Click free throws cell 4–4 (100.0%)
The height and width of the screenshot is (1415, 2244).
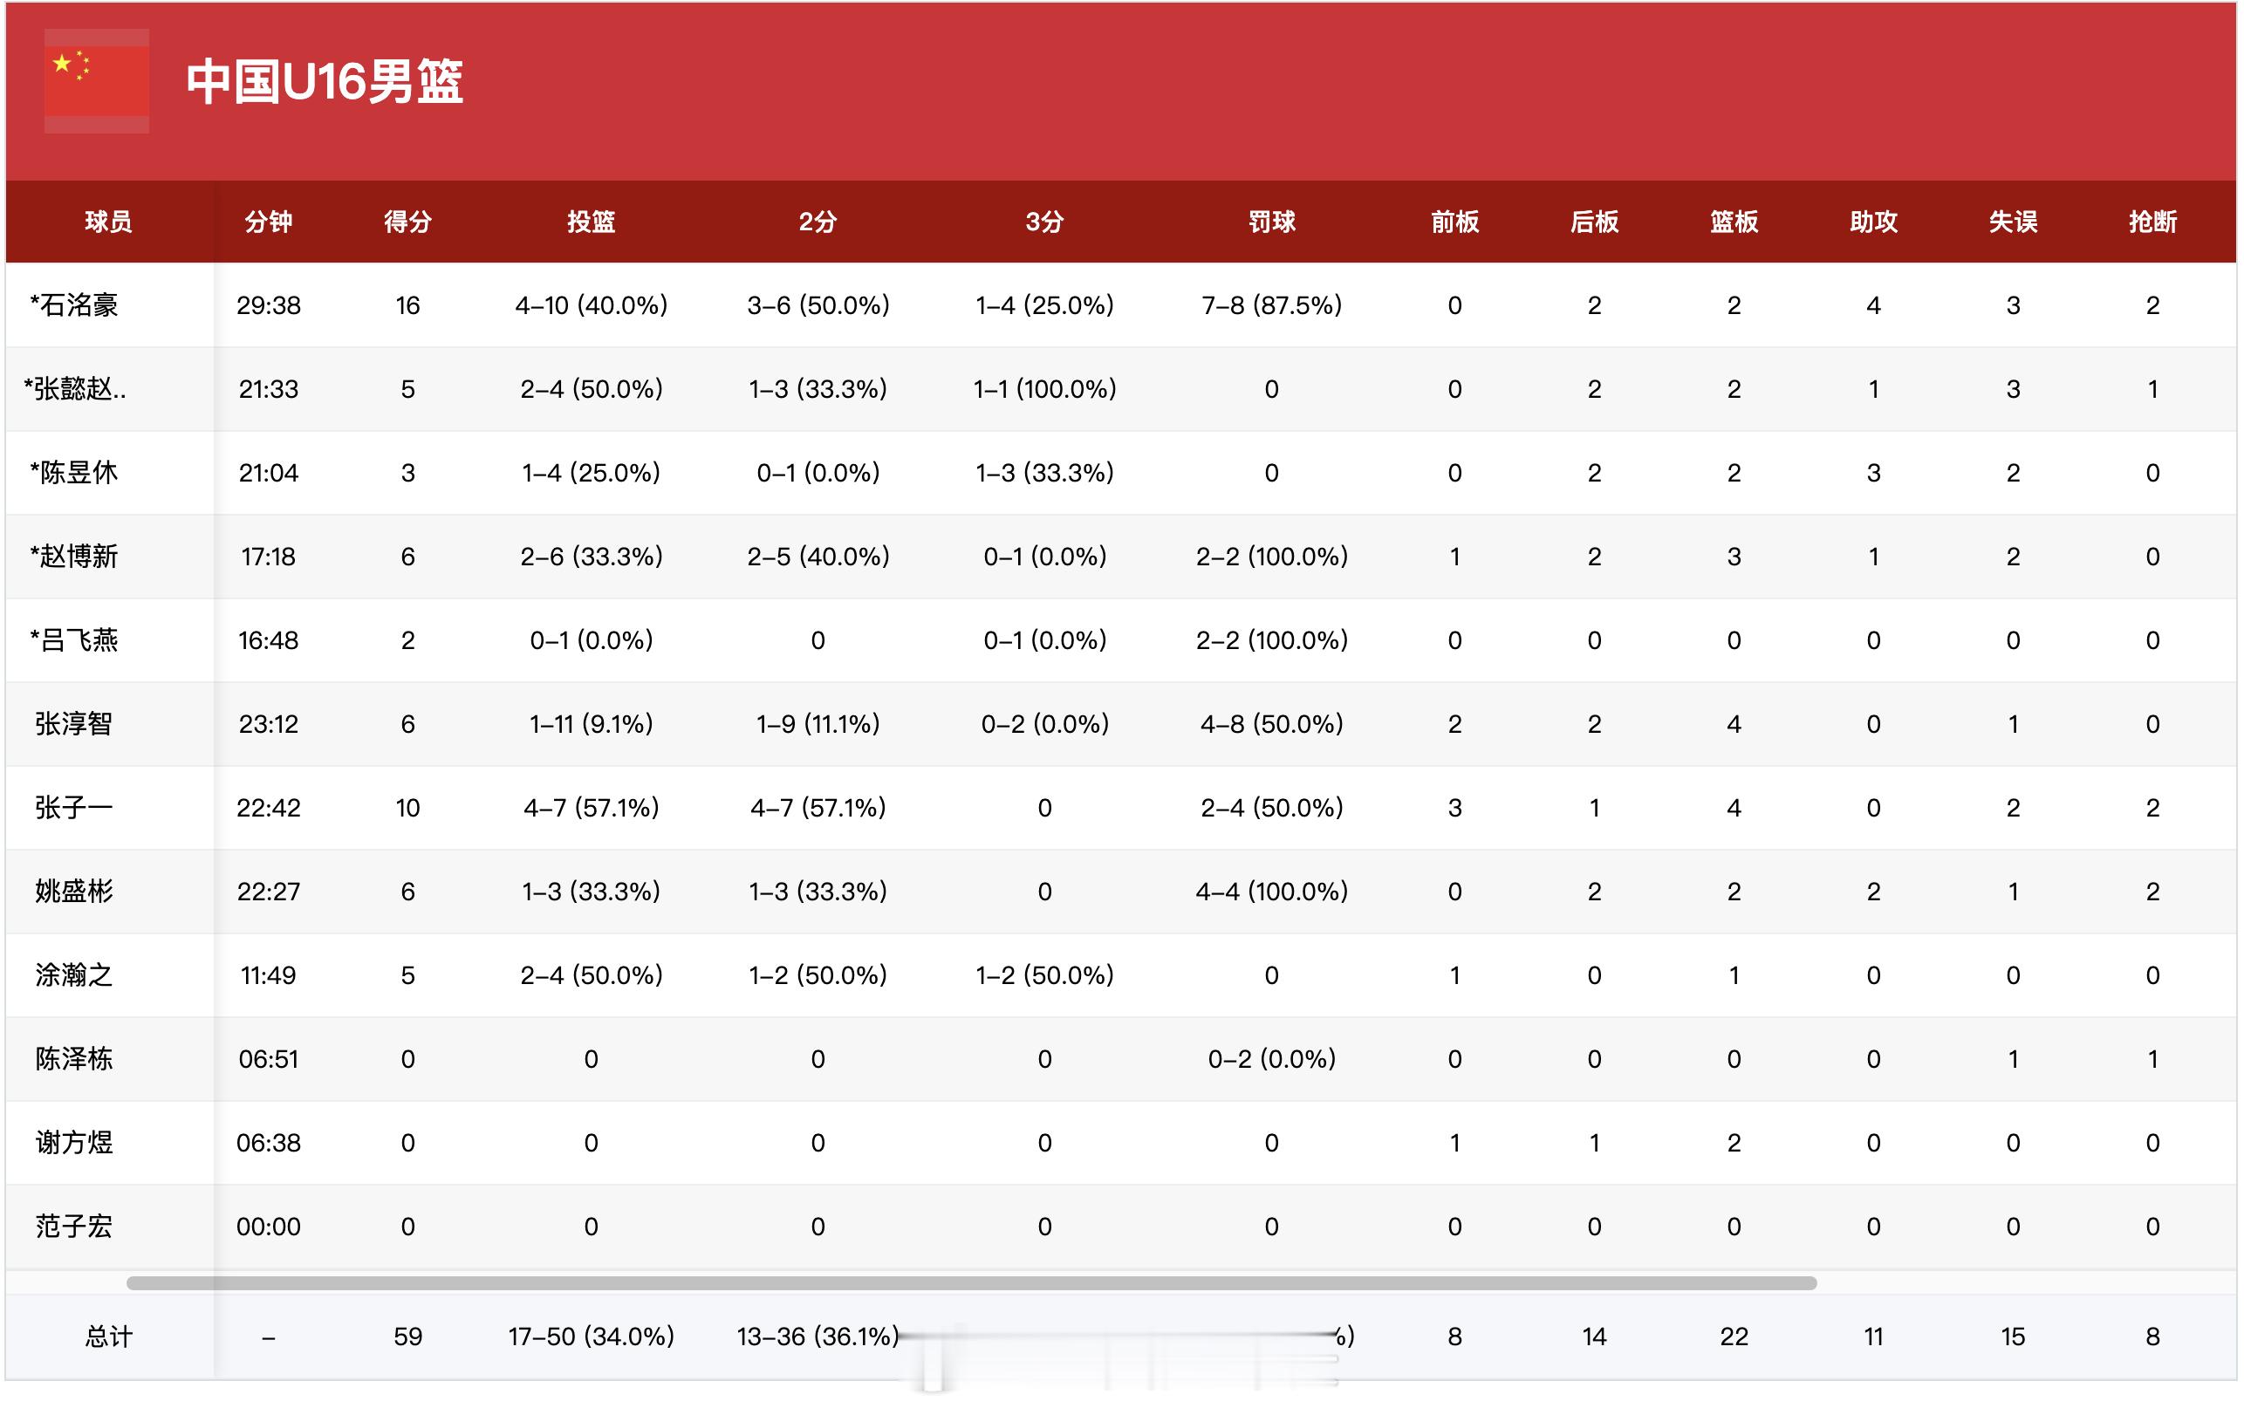point(1272,892)
